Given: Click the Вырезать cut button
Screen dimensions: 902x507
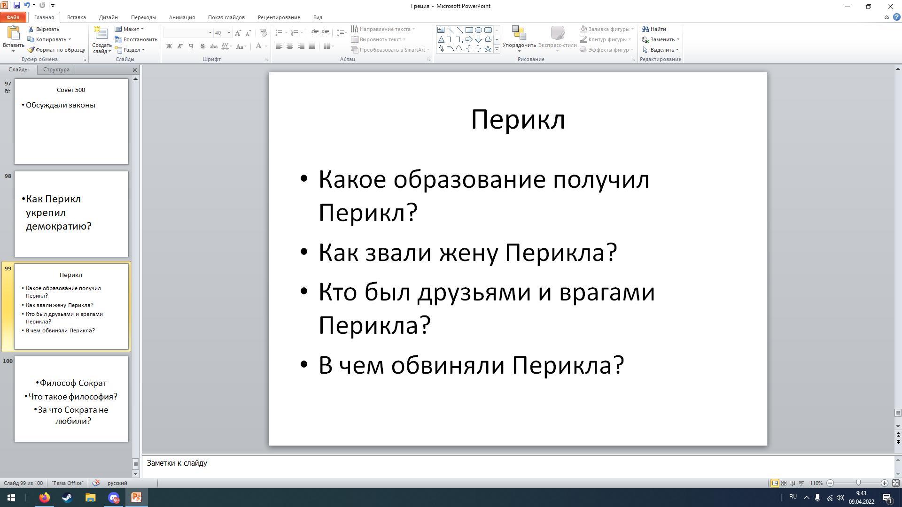Looking at the screenshot, I should (44, 29).
